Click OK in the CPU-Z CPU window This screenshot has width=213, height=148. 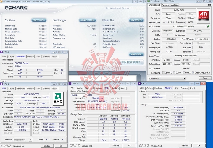[x=61, y=146]
